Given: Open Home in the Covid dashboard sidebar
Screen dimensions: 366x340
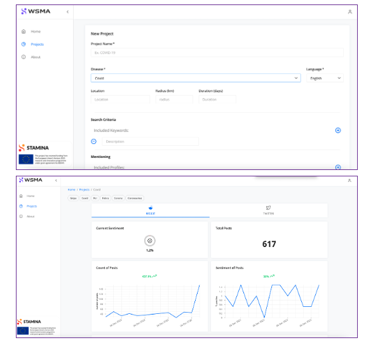Looking at the screenshot, I should [x=30, y=196].
